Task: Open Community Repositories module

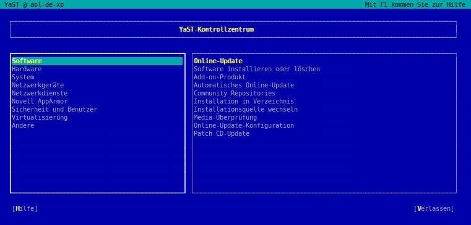Action: [x=235, y=93]
